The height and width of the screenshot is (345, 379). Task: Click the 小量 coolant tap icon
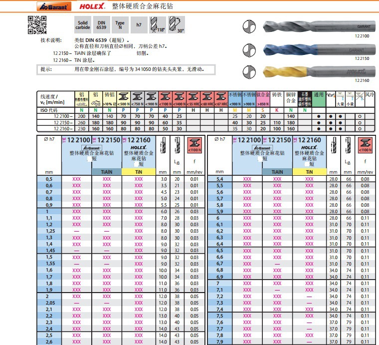click(350, 99)
